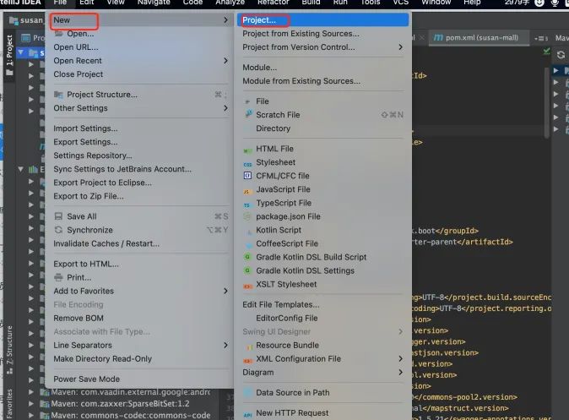Click the HTML File icon
Image resolution: width=569 pixels, height=420 pixels.
[247, 150]
